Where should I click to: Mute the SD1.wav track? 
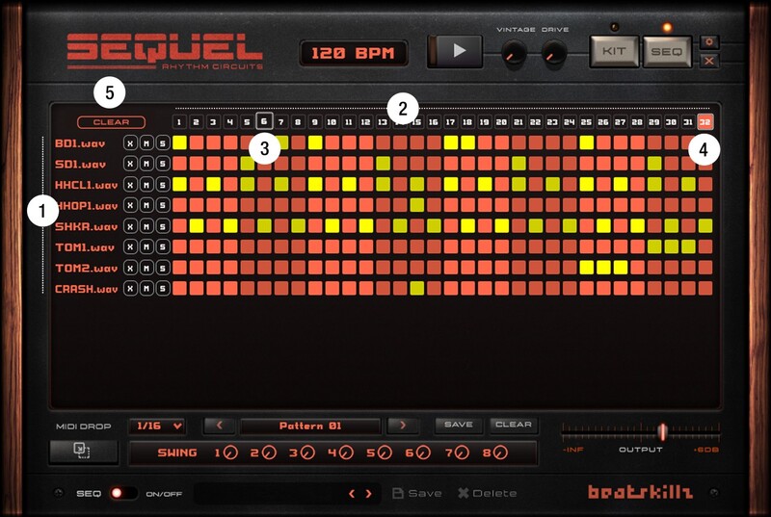point(146,164)
